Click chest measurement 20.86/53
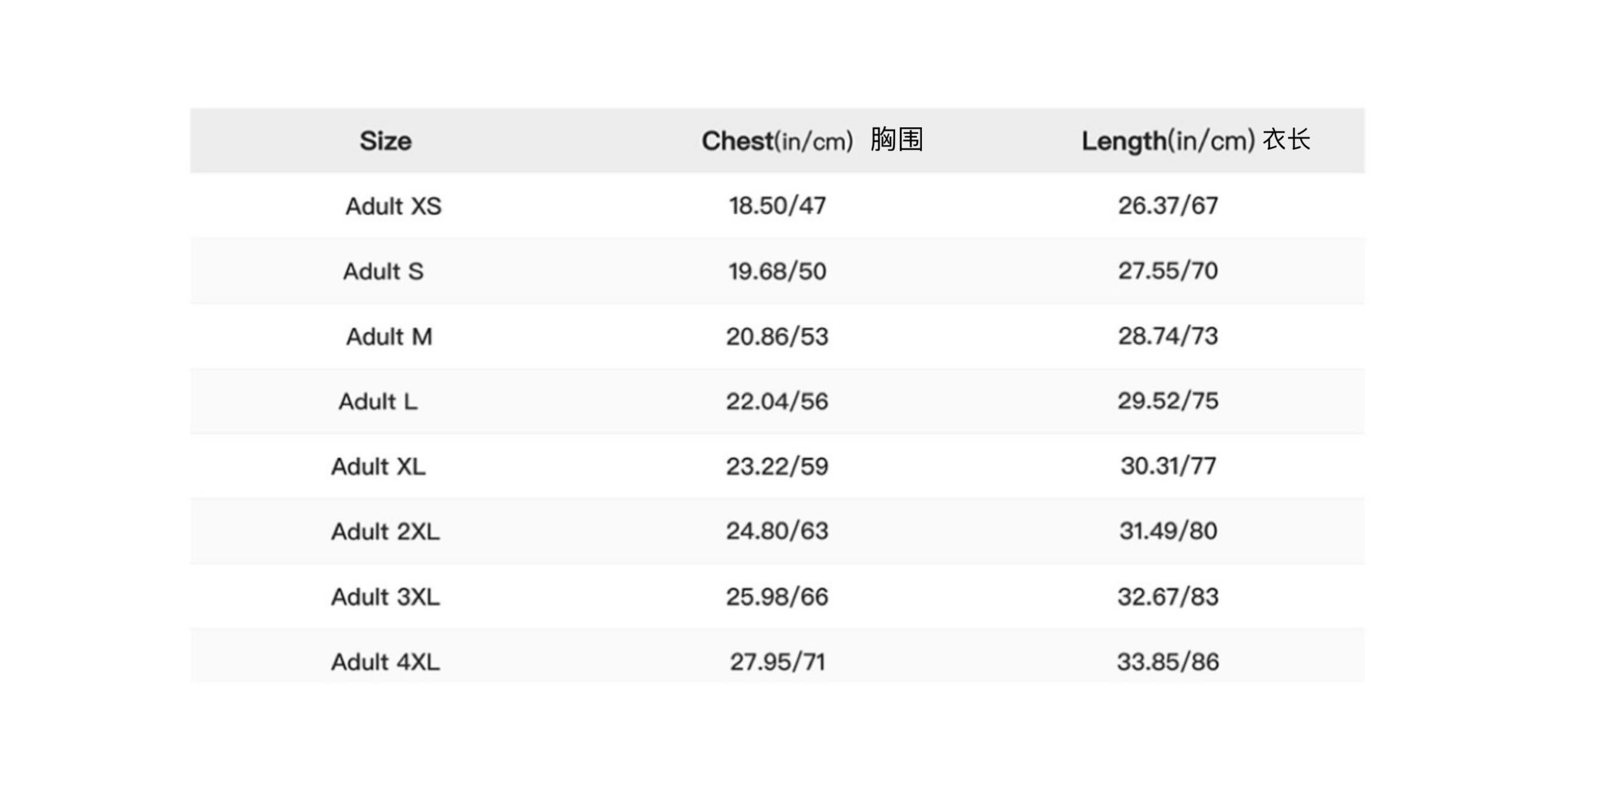1599x811 pixels. point(777,337)
